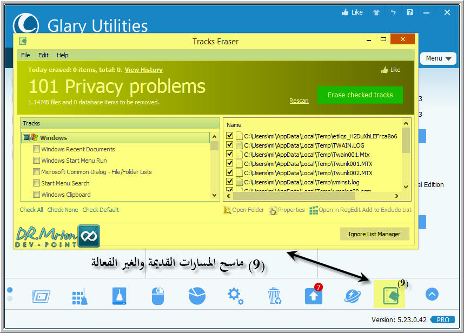
Task: Open the Disk cleaner bottle icon
Action: coord(120,296)
